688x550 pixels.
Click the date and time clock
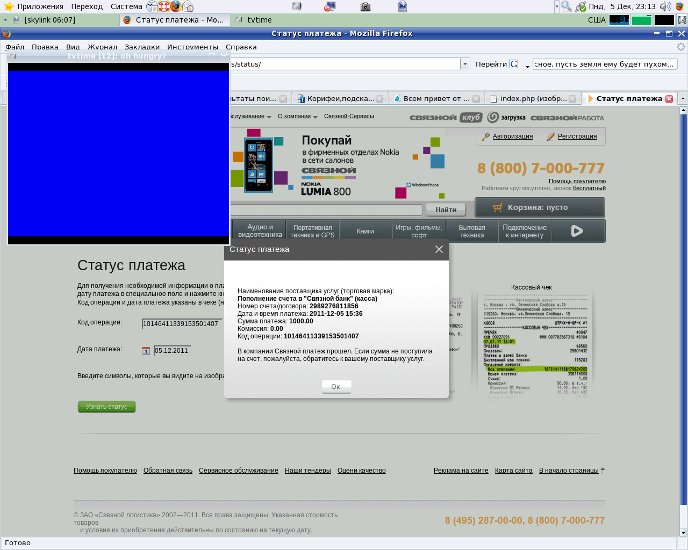click(x=622, y=6)
